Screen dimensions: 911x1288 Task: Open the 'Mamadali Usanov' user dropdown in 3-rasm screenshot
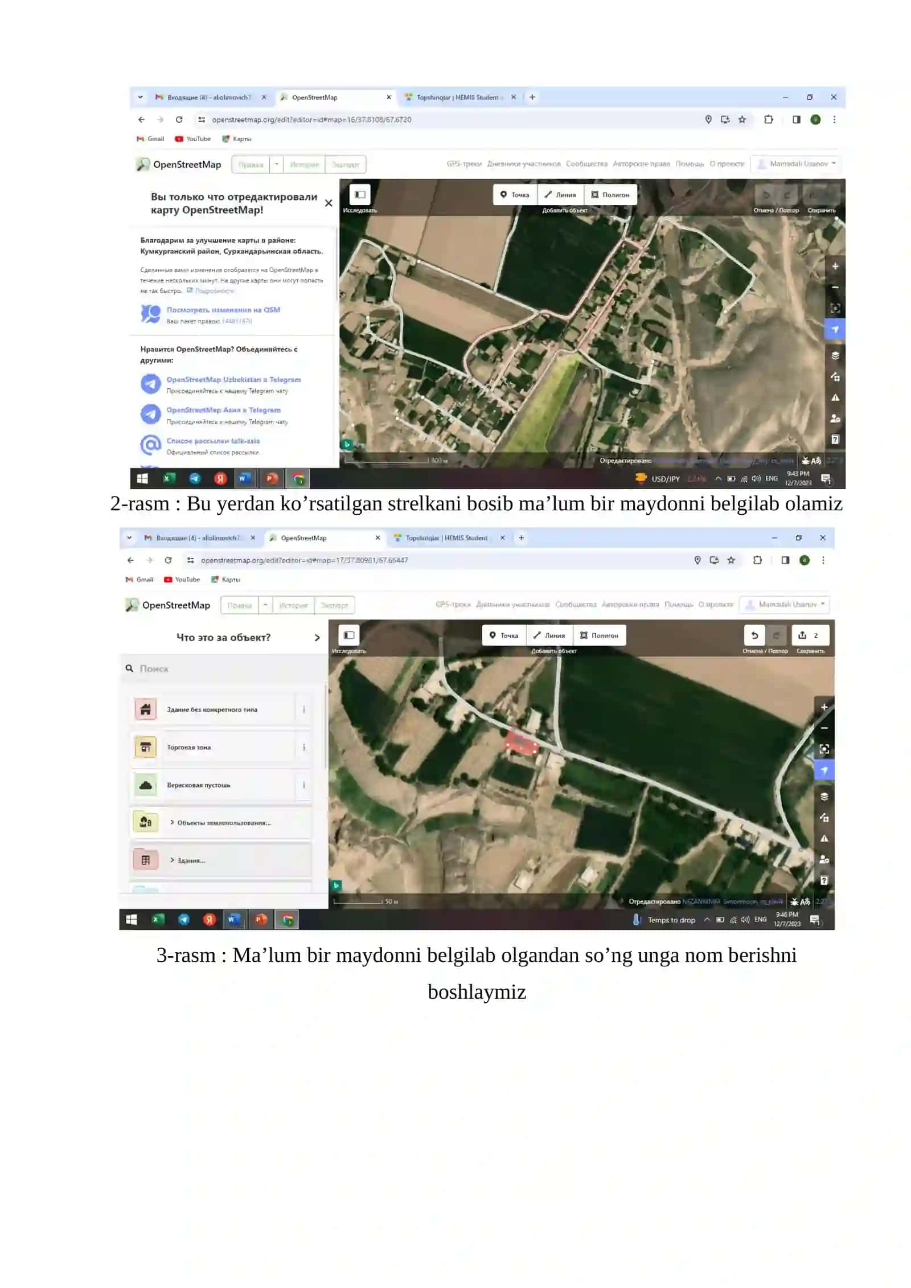[786, 605]
